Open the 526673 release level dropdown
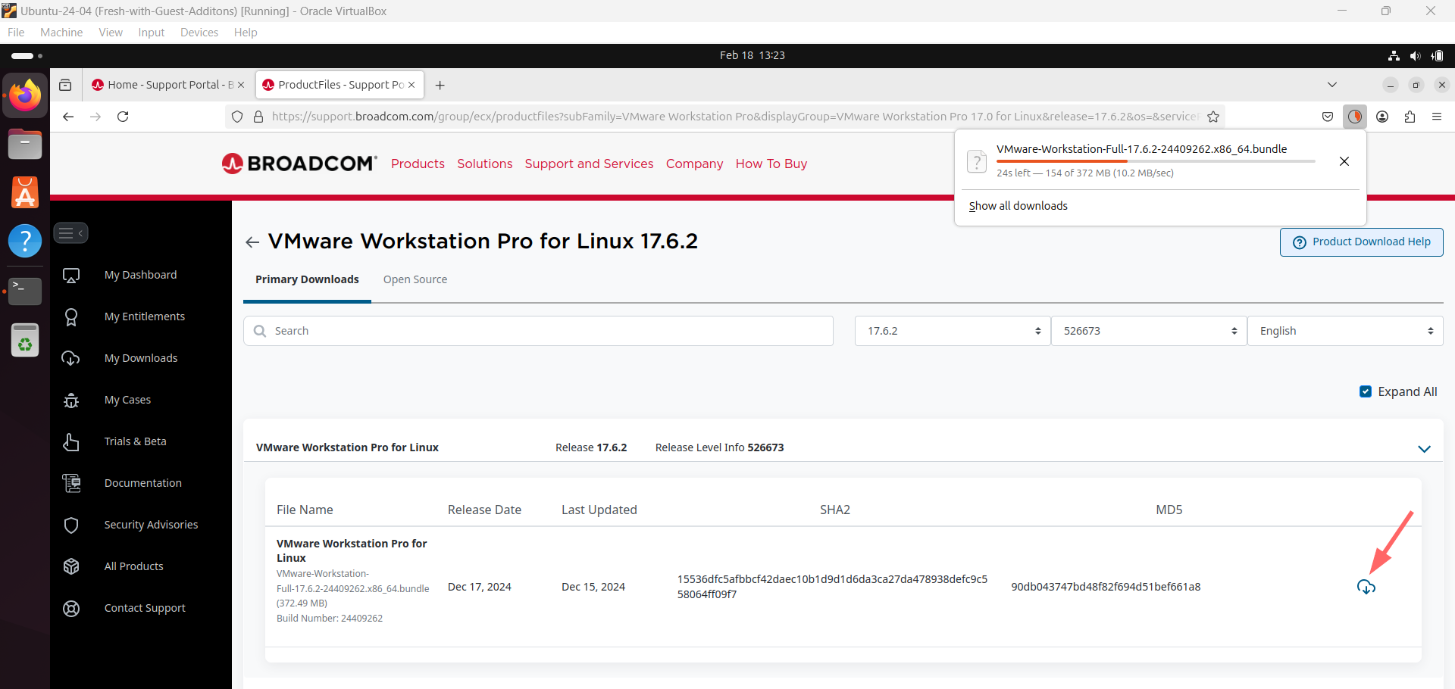This screenshot has width=1455, height=689. click(x=1149, y=331)
